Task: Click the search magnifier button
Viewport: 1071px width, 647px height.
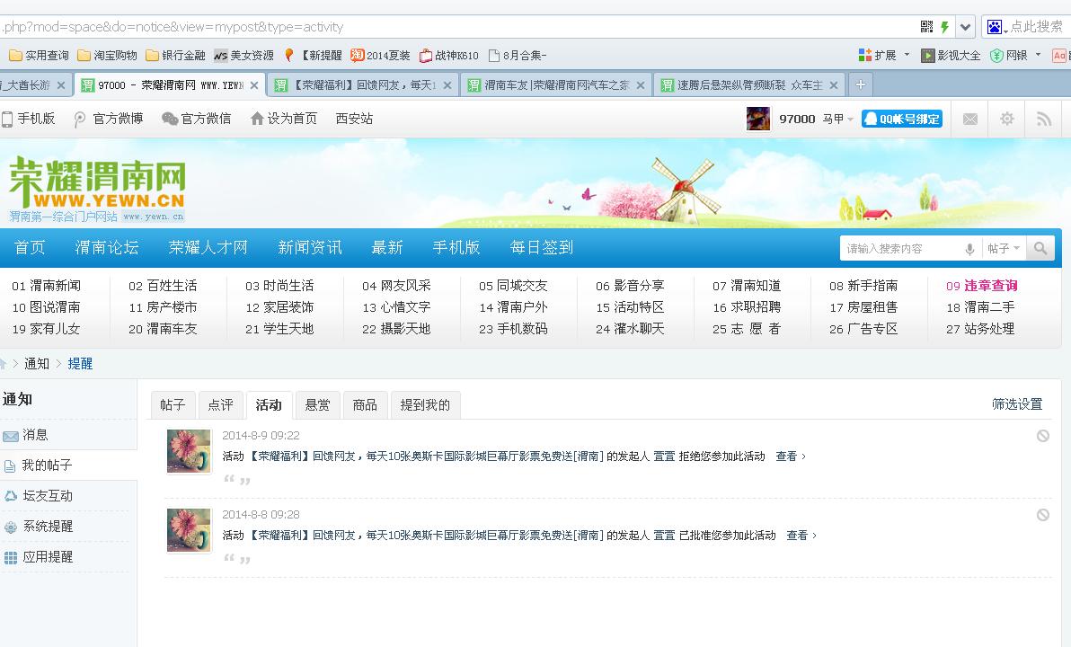Action: point(1040,249)
